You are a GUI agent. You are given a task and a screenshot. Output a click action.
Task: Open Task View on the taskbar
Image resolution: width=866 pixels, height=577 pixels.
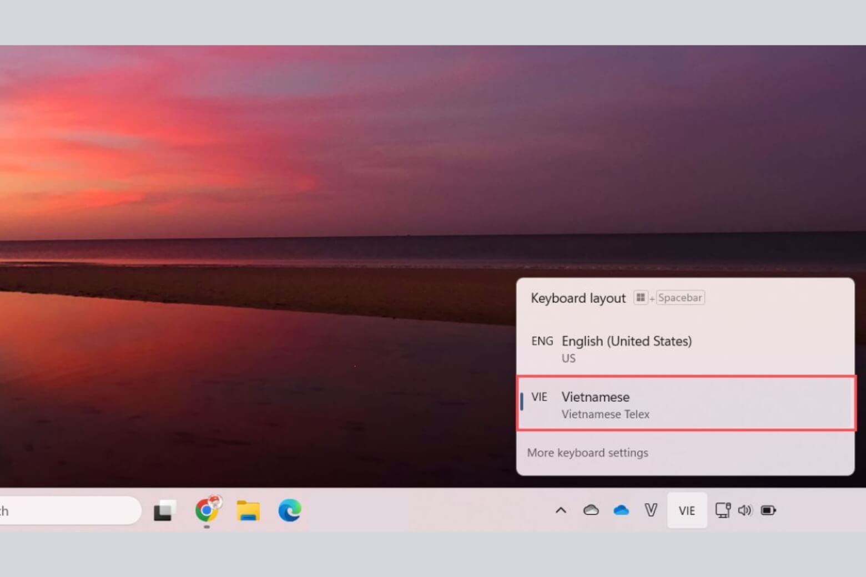[164, 510]
